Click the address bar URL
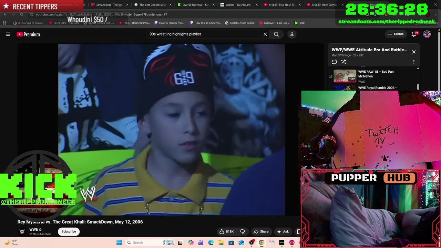 click(x=102, y=14)
